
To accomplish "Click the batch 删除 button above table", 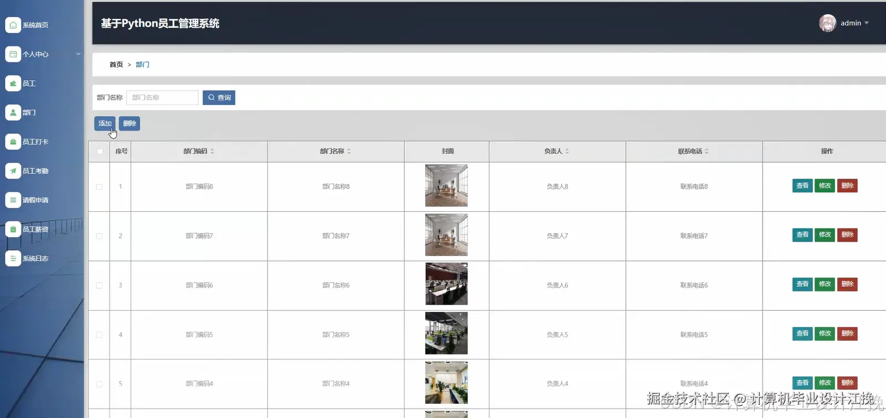I will tap(130, 123).
